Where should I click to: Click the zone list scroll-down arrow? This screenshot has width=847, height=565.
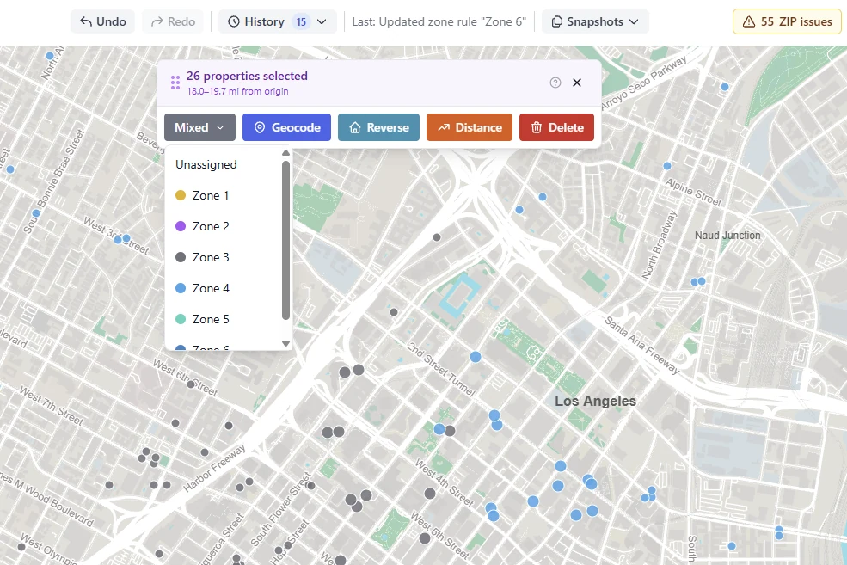click(285, 343)
